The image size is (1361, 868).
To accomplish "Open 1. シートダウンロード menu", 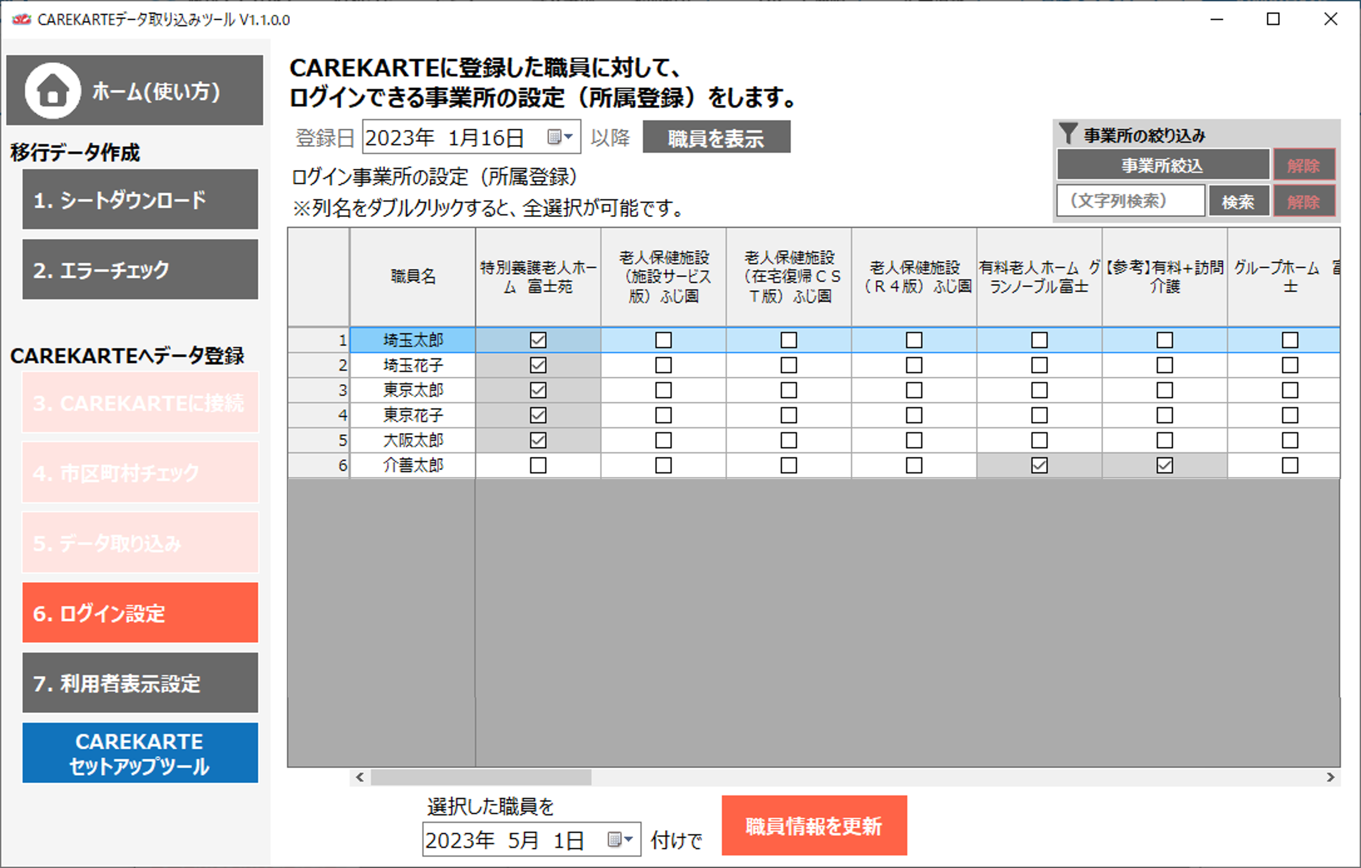I will [140, 199].
